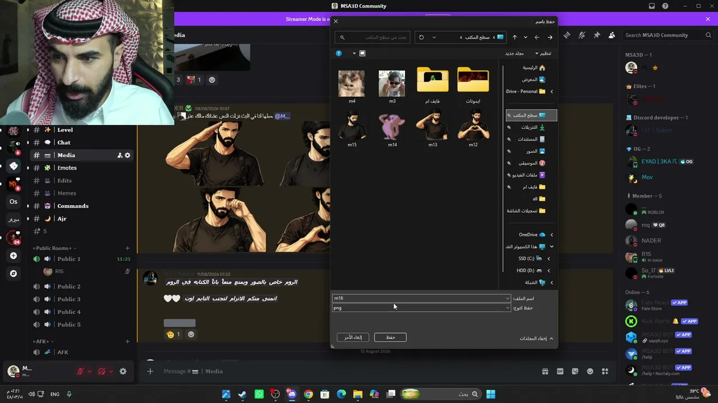Expand the OneDrive tree node
This screenshot has width=718, height=403.
tap(551, 235)
